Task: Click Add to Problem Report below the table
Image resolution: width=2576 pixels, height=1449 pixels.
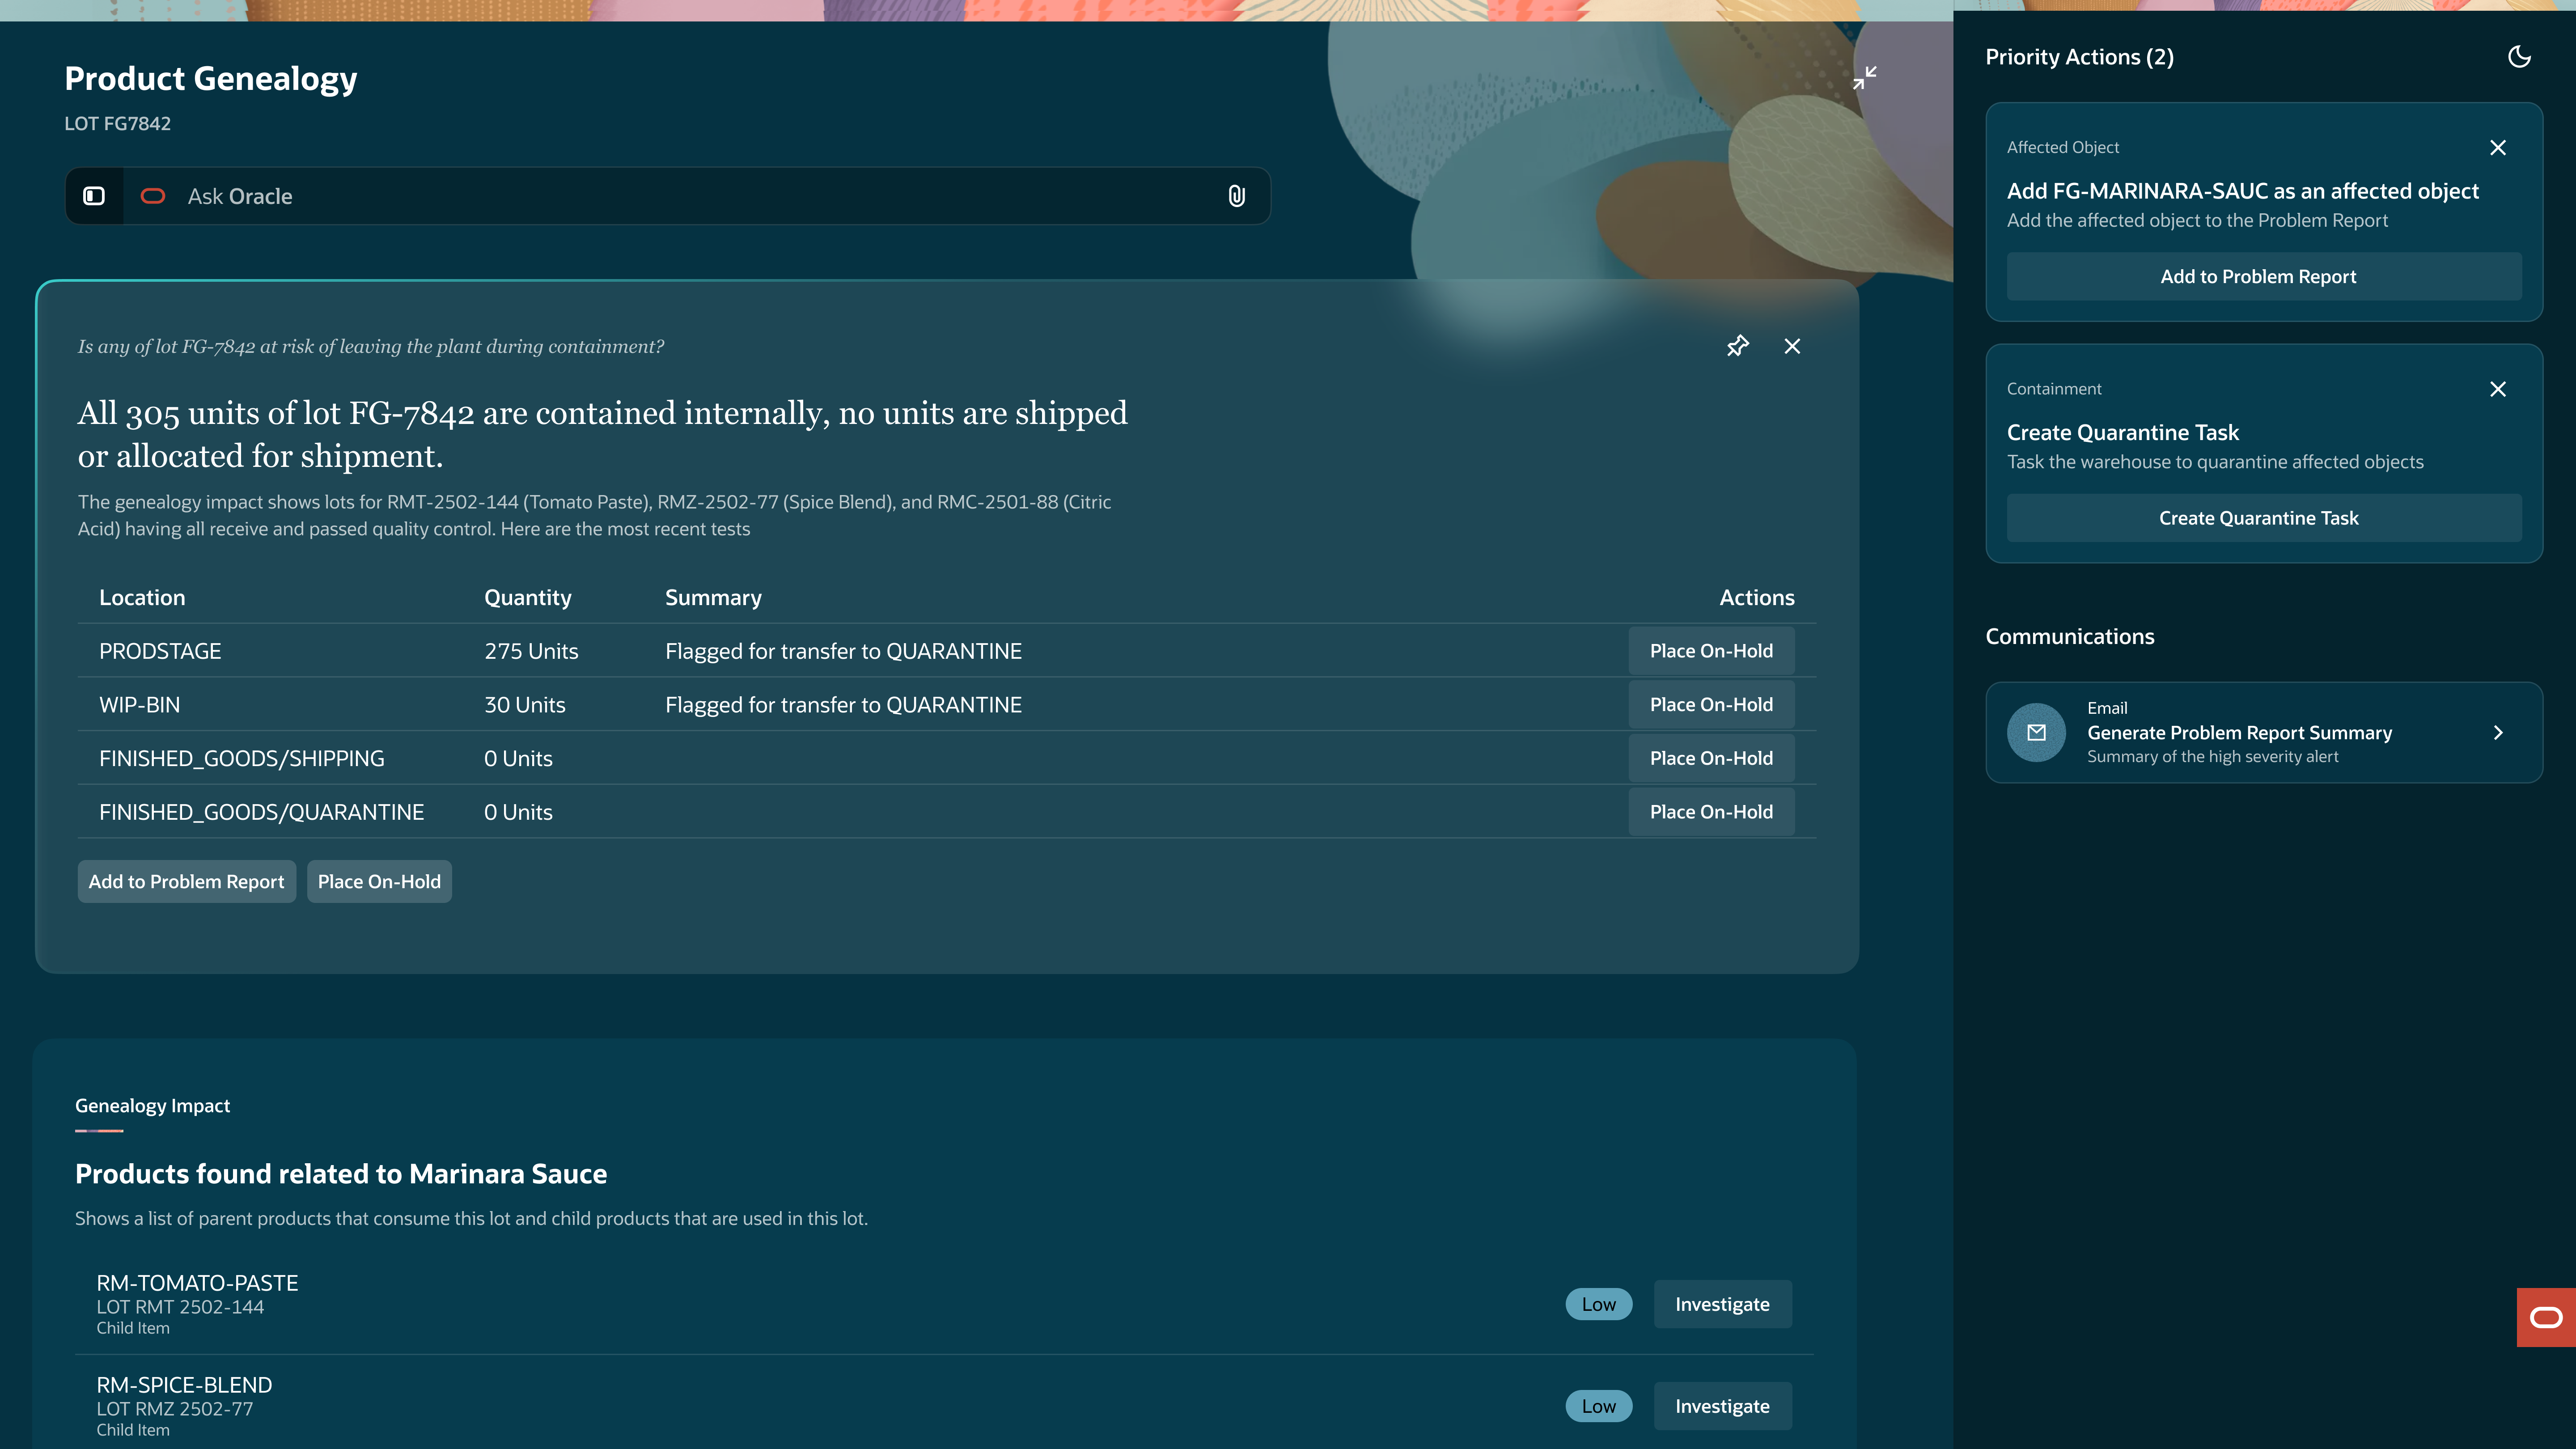Action: click(x=187, y=882)
